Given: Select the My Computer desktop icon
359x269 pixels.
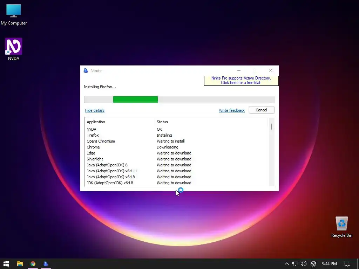Looking at the screenshot, I should [x=14, y=15].
